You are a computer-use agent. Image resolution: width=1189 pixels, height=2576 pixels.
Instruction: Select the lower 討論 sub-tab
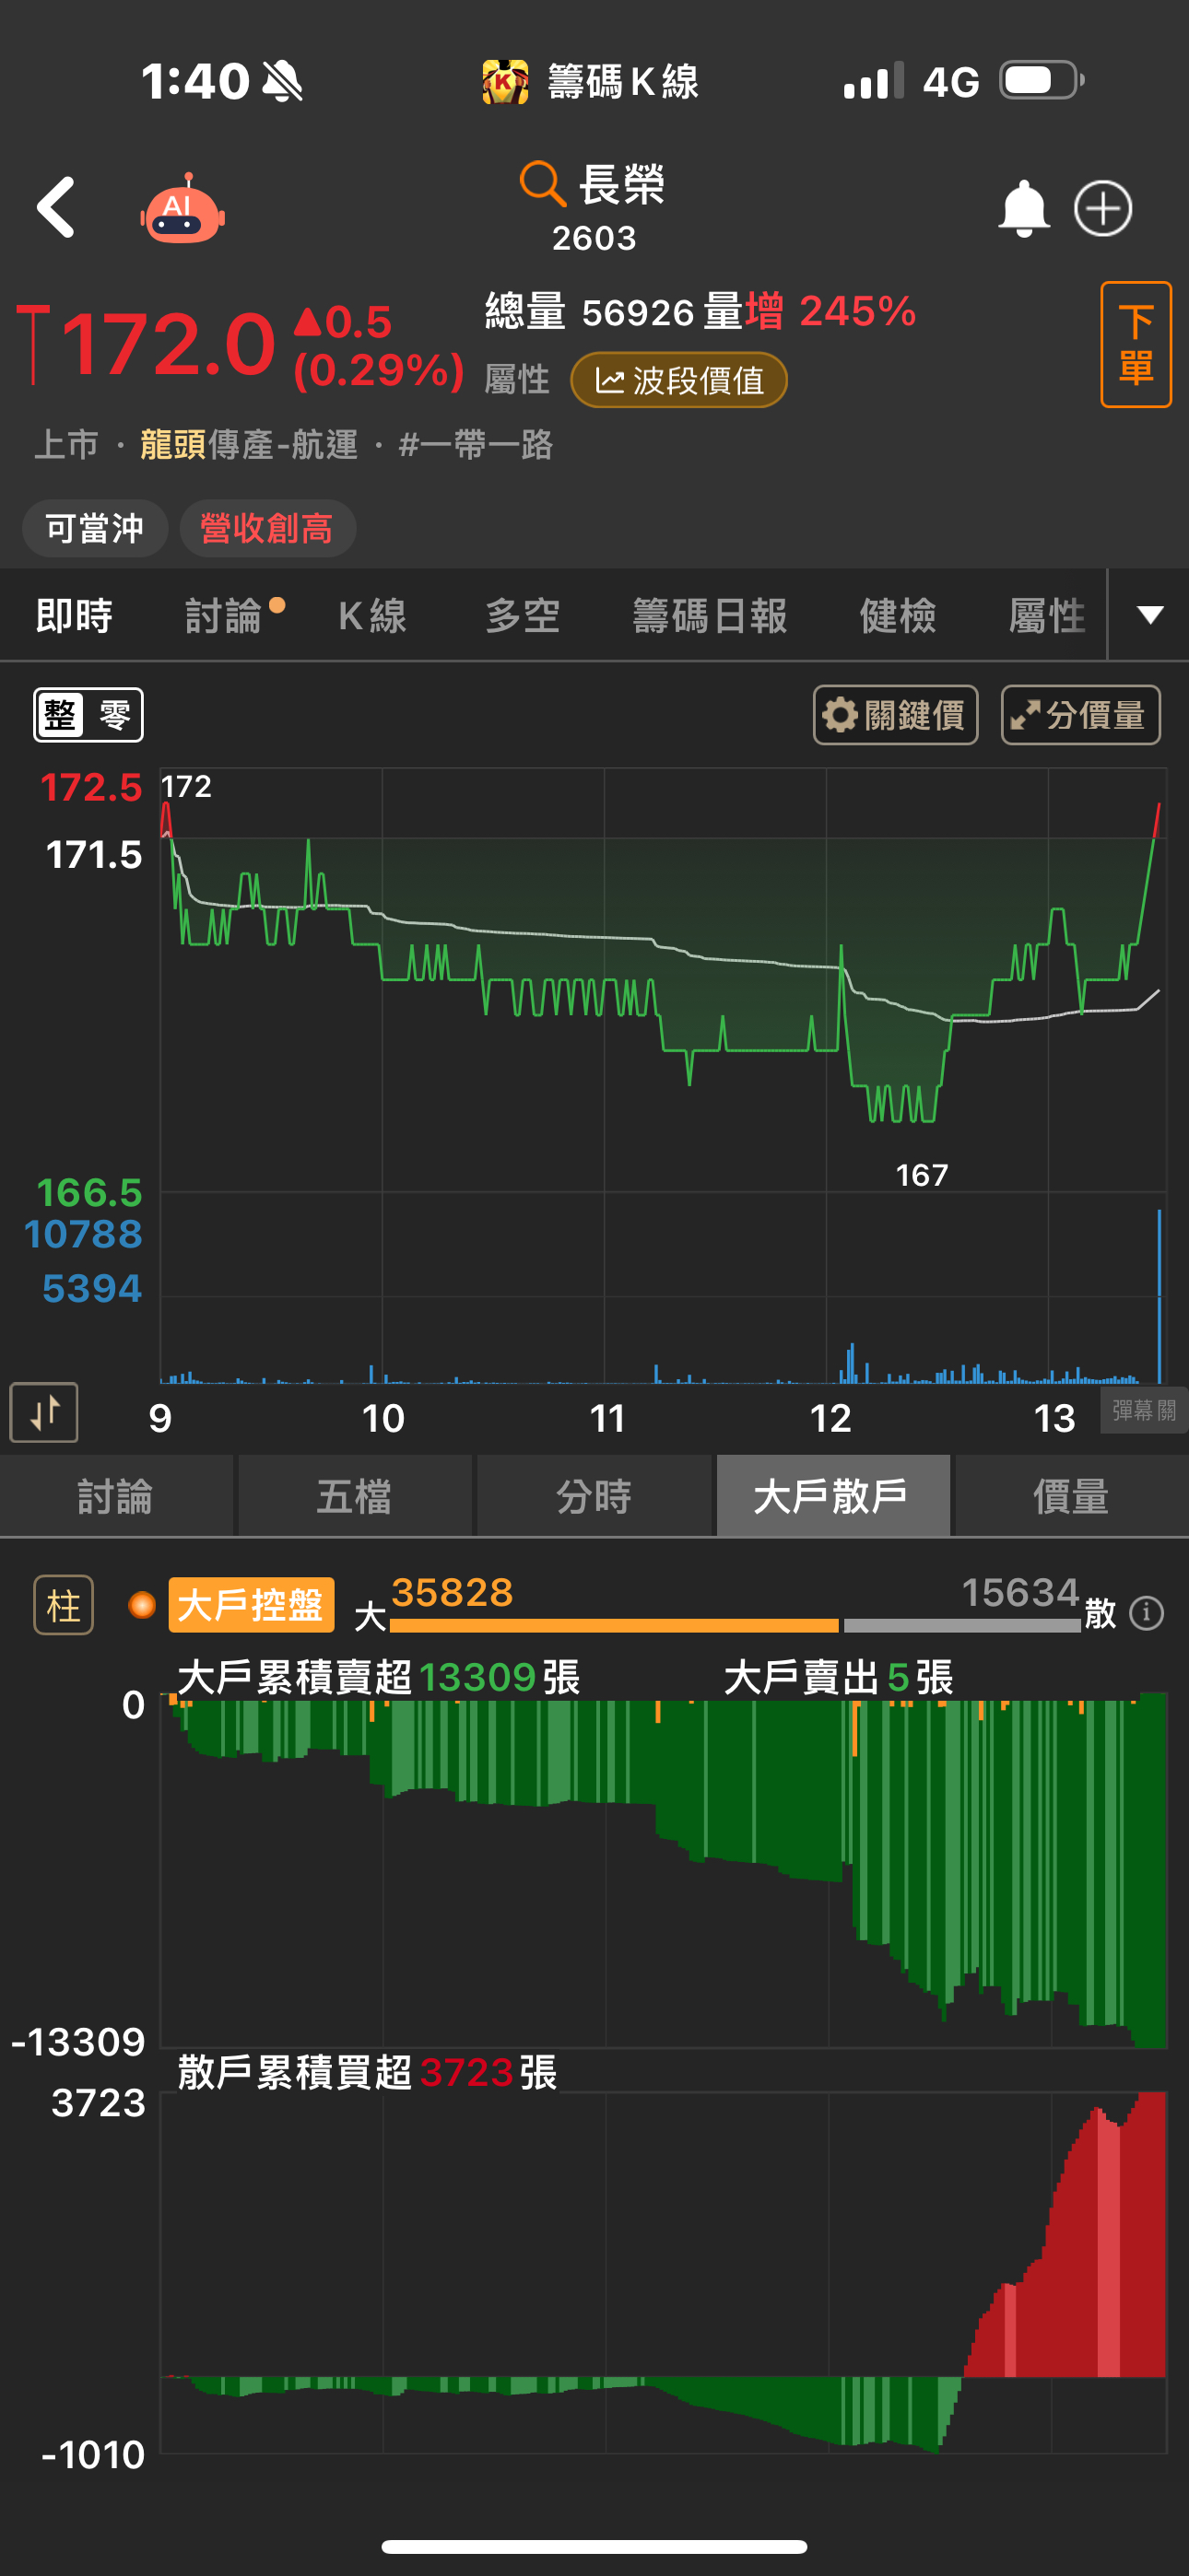click(116, 1496)
